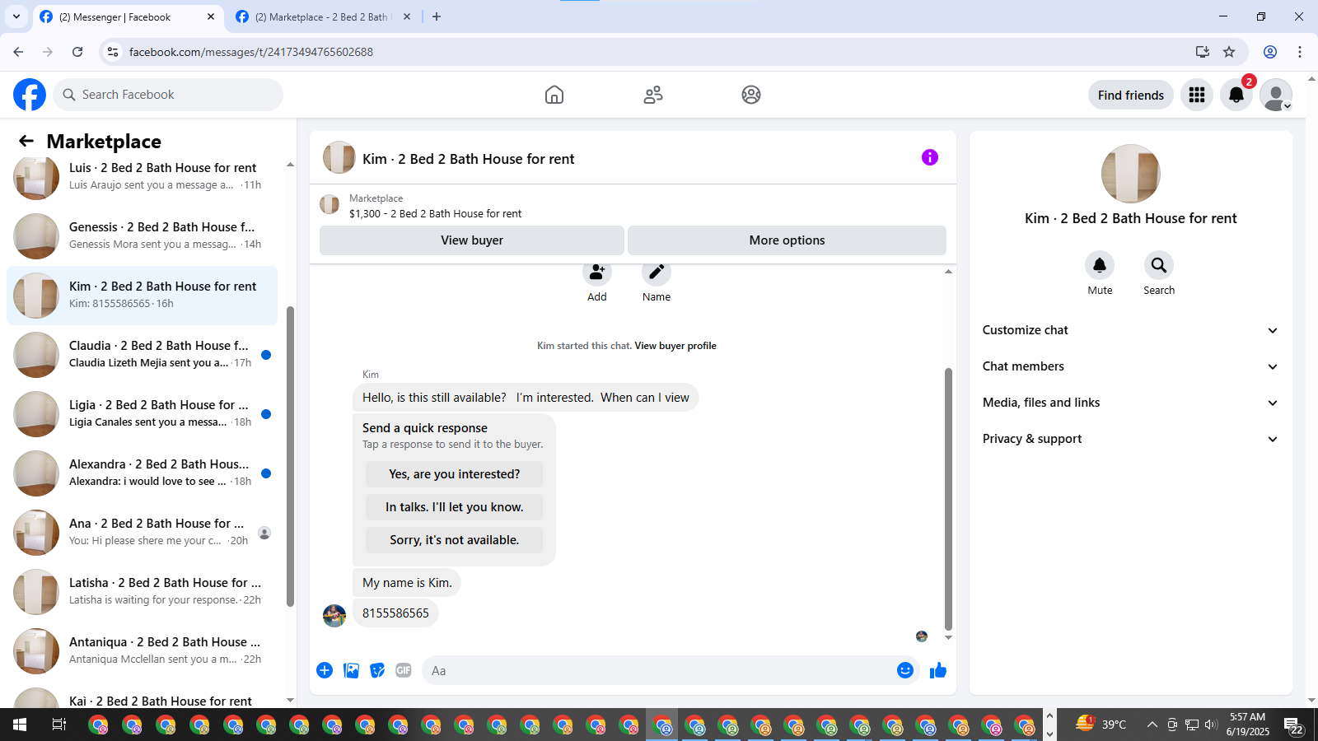Image resolution: width=1318 pixels, height=741 pixels.
Task: Open the $1,300 listing thumbnail
Action: tap(329, 205)
